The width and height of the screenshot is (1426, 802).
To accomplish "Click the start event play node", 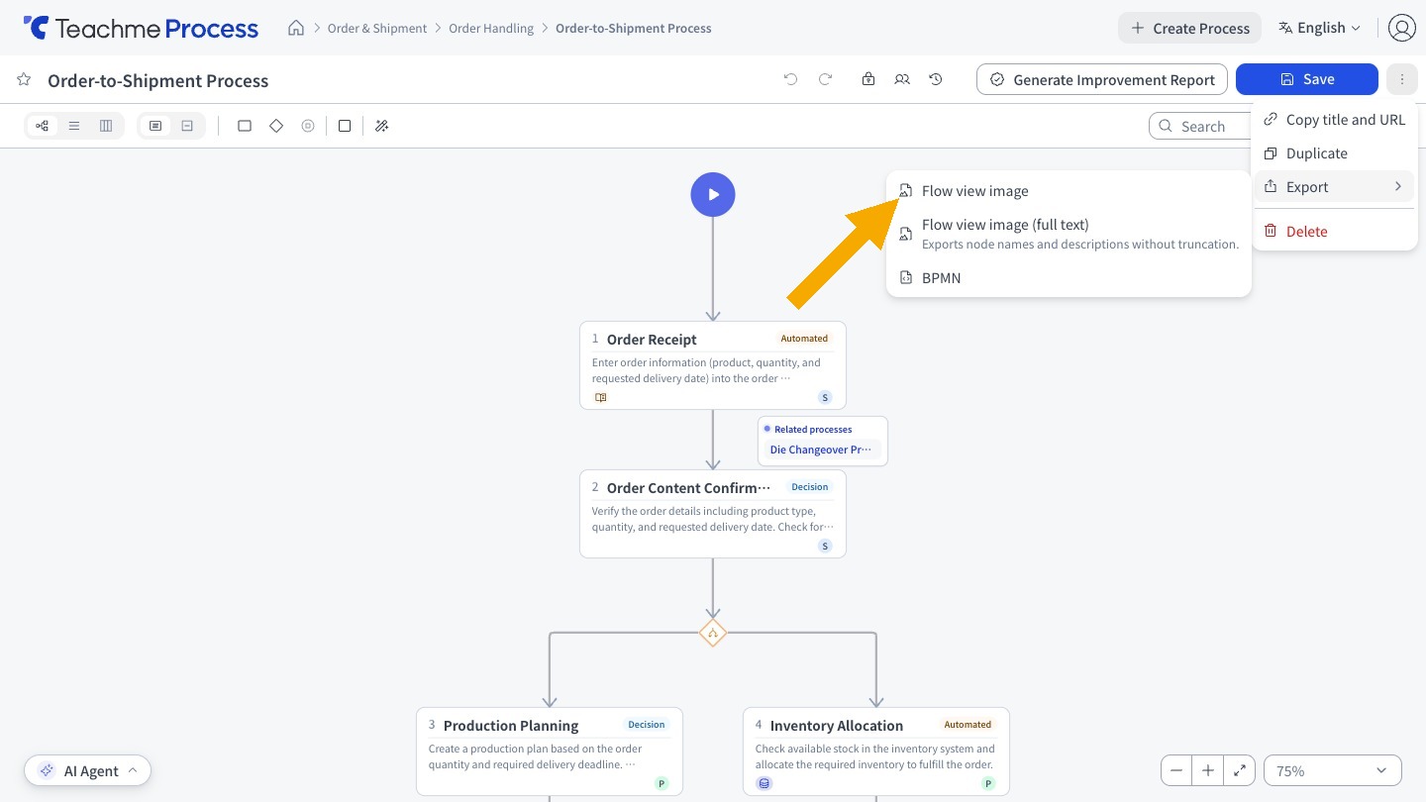I will (713, 195).
